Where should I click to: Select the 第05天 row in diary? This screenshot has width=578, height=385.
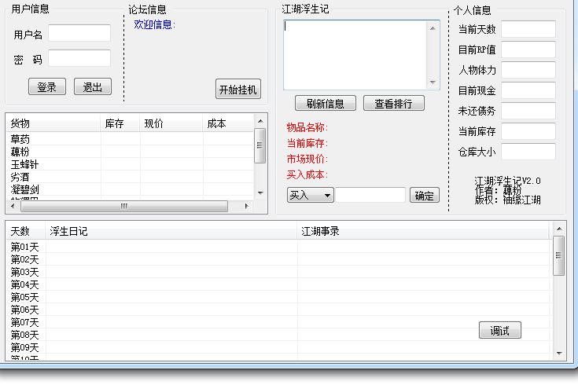click(24, 297)
